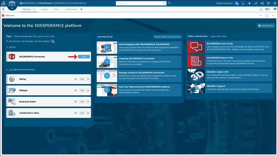Screen dimensions: 278x156
Task: Click View All Videos, Tips & Lessons
Action: 167,37
